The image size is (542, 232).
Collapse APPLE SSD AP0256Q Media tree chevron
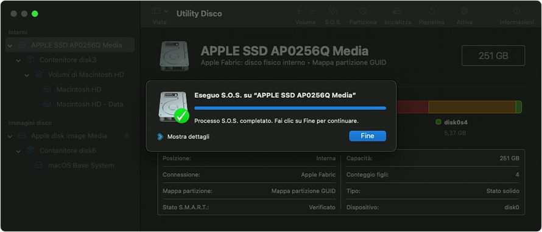[x=10, y=46]
